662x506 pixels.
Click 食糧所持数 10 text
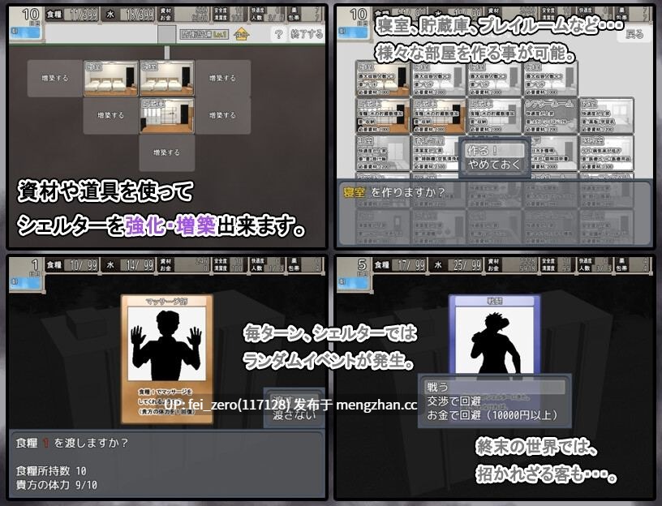click(x=51, y=470)
